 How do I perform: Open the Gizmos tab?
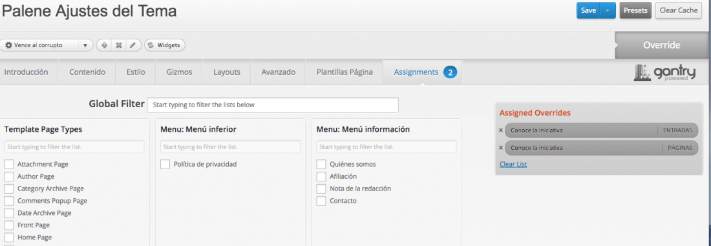tap(179, 72)
